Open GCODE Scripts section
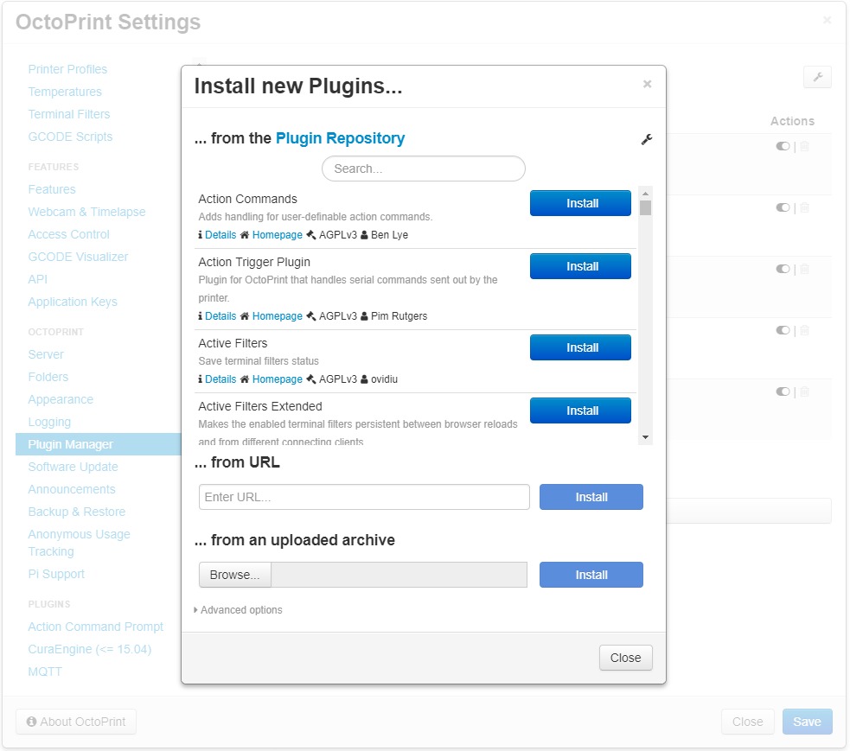The image size is (850, 751). point(70,137)
